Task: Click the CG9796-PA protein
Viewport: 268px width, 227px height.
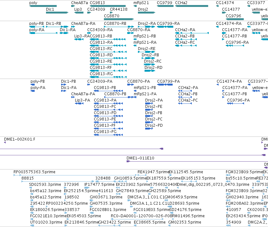Action: pos(236,103)
